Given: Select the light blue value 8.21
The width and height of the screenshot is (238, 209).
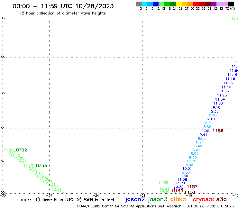Looking at the screenshot, I should 200,142.
